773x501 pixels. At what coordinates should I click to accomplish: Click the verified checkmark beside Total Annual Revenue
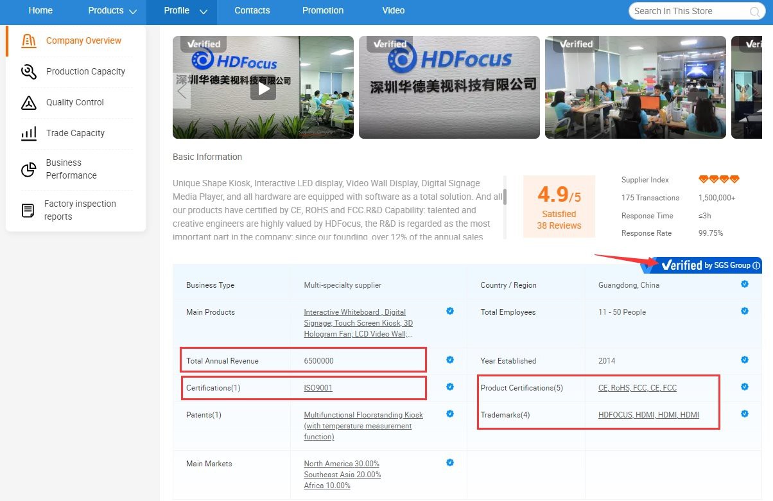tap(450, 360)
